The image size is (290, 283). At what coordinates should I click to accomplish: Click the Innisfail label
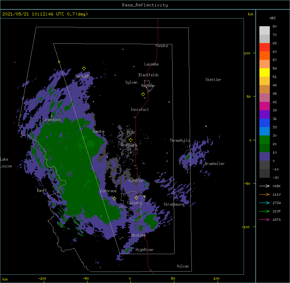[x=140, y=110]
